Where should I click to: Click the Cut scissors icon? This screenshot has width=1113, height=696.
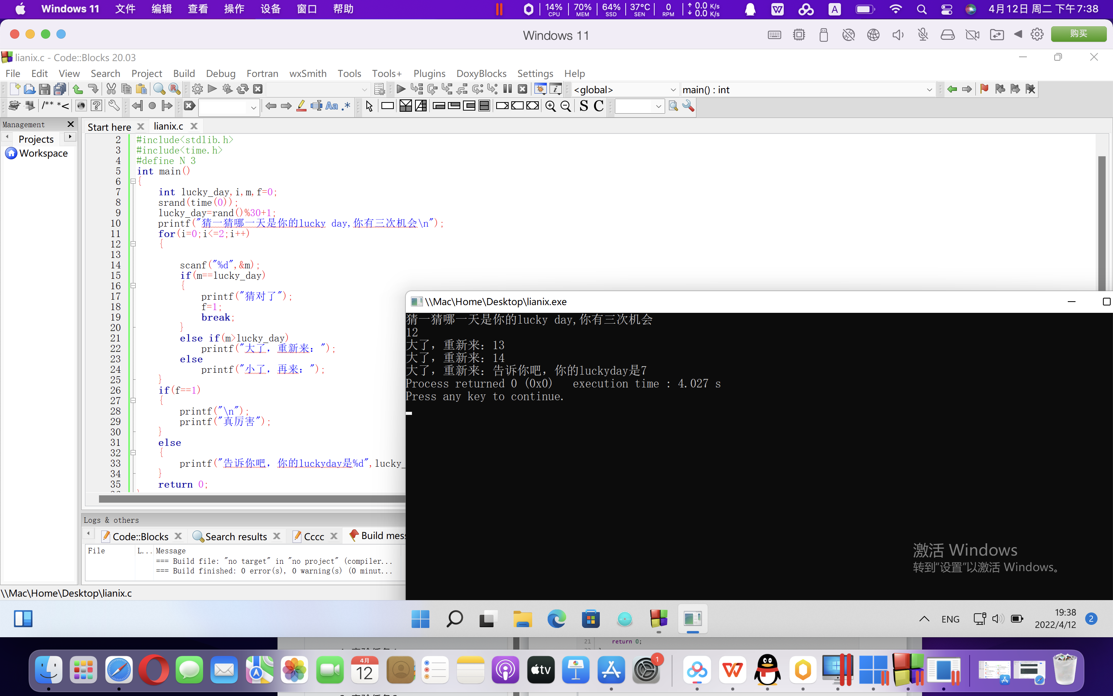tap(111, 89)
